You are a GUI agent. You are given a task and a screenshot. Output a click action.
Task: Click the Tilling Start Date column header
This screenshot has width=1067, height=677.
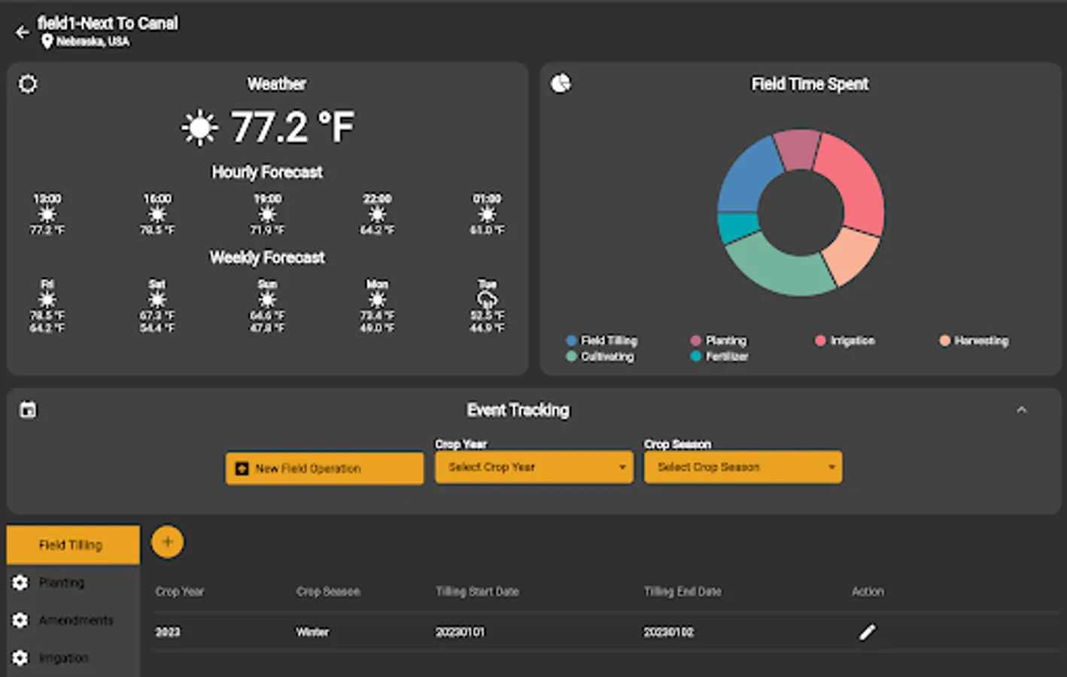point(477,591)
